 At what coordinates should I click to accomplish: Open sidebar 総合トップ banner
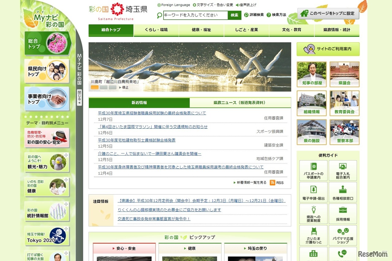point(48,43)
